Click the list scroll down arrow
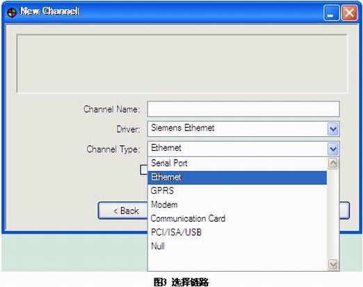This screenshot has height=287, width=363. 333,264
